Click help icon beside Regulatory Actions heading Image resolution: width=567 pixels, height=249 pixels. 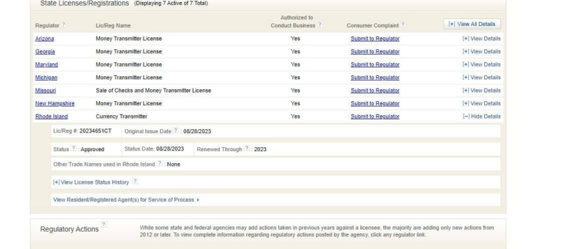(x=103, y=225)
